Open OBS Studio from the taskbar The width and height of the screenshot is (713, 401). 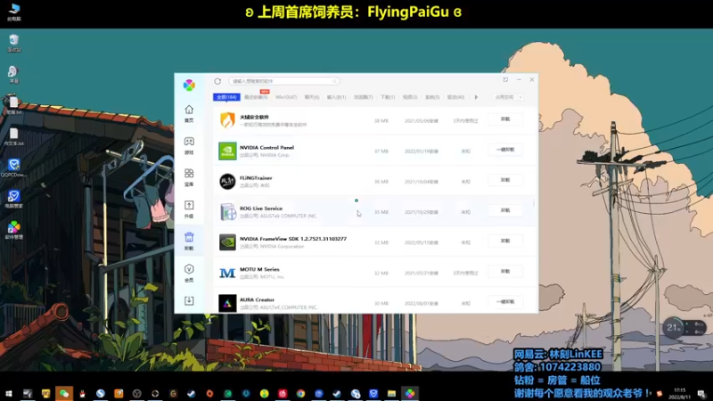[x=137, y=394]
